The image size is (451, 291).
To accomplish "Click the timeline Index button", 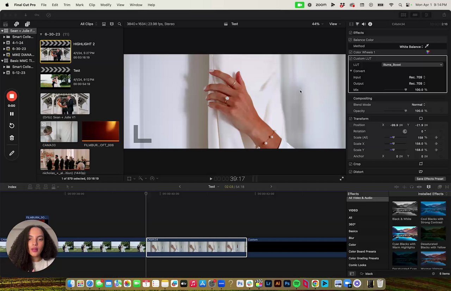I will click(12, 187).
